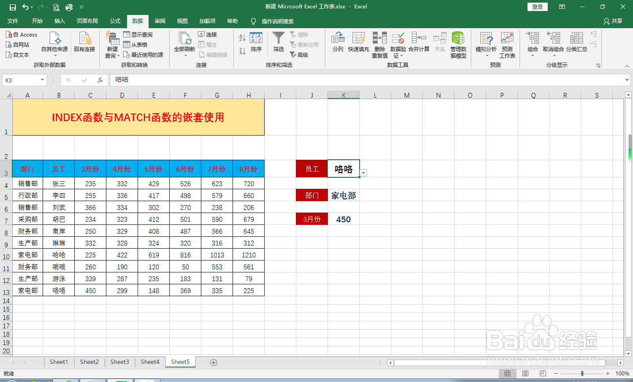The image size is (633, 382).
Task: Expand the Ungroup (取消组合) dropdown
Action: 554,56
